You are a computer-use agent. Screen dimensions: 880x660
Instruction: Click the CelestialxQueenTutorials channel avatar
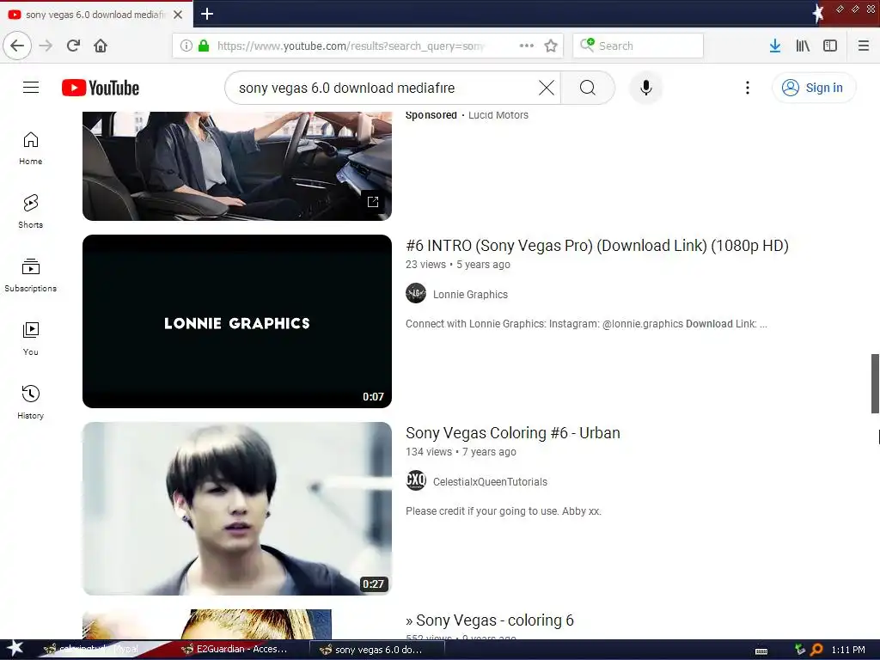416,480
